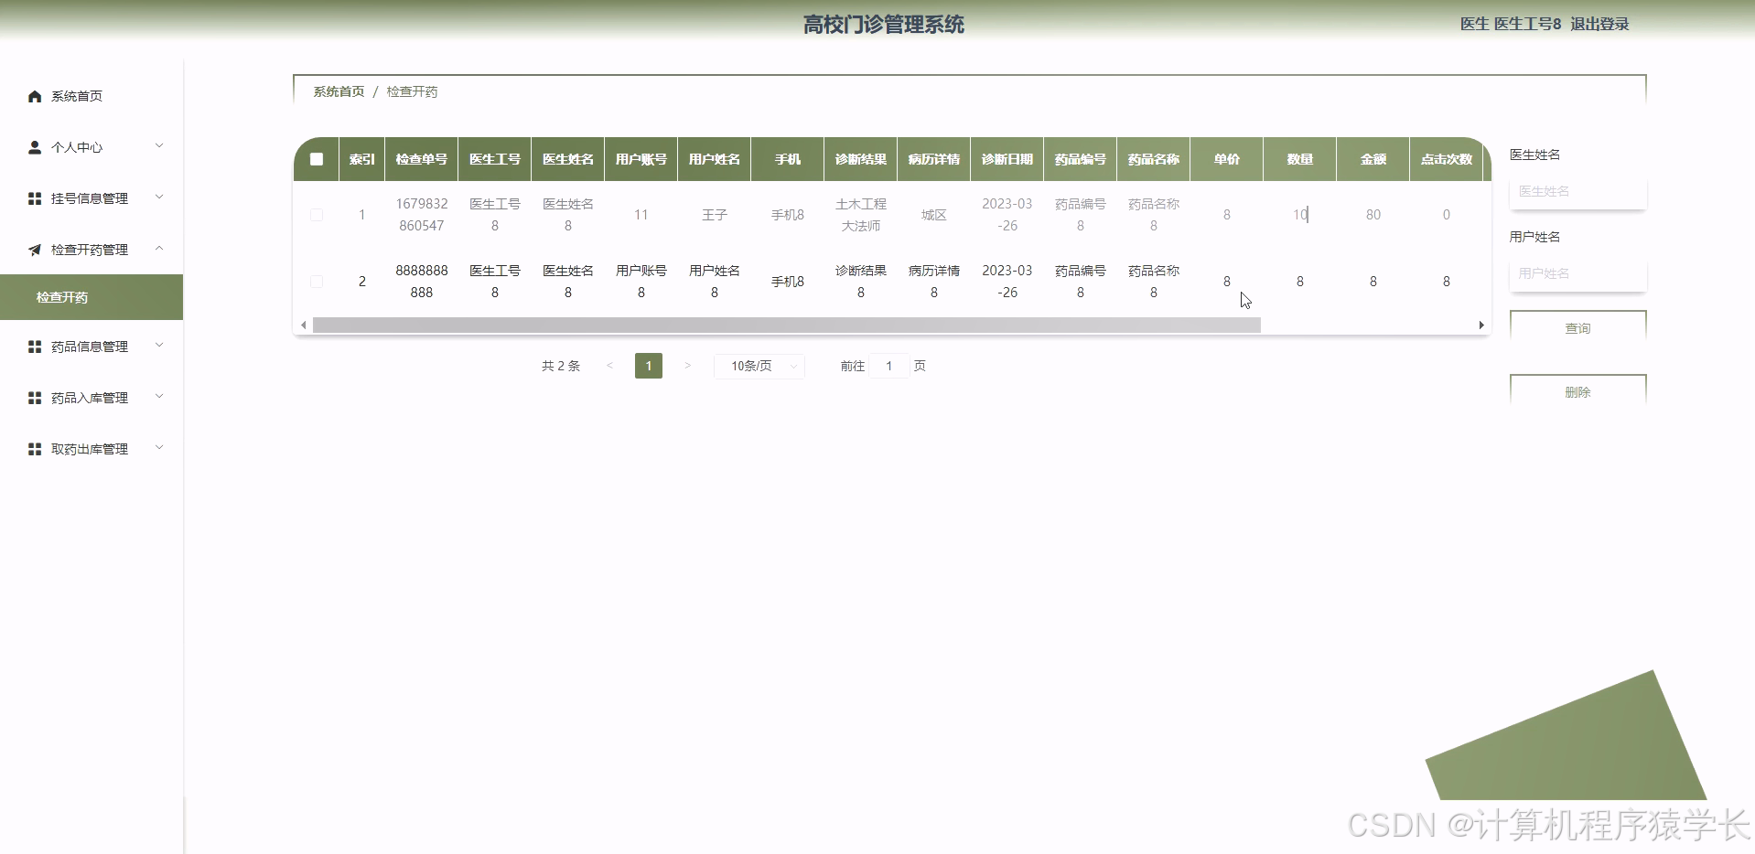
Task: Click the paper plane icon beside 检查开药管理
Action: [35, 250]
